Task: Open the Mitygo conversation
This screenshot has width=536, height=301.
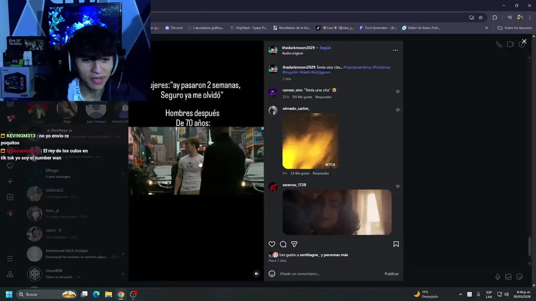Action: tap(75, 173)
